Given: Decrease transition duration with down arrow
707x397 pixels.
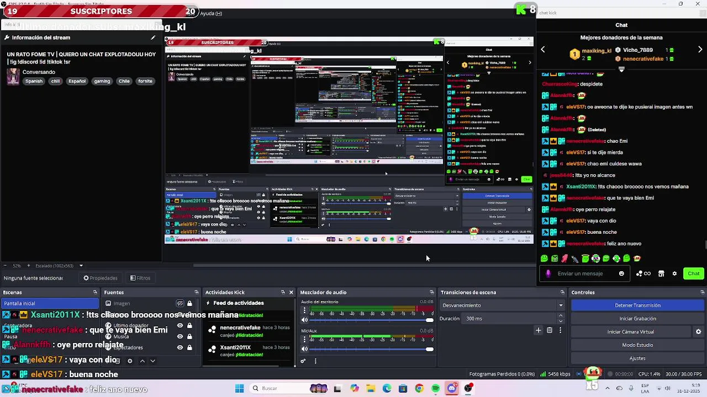Looking at the screenshot, I should (x=561, y=321).
